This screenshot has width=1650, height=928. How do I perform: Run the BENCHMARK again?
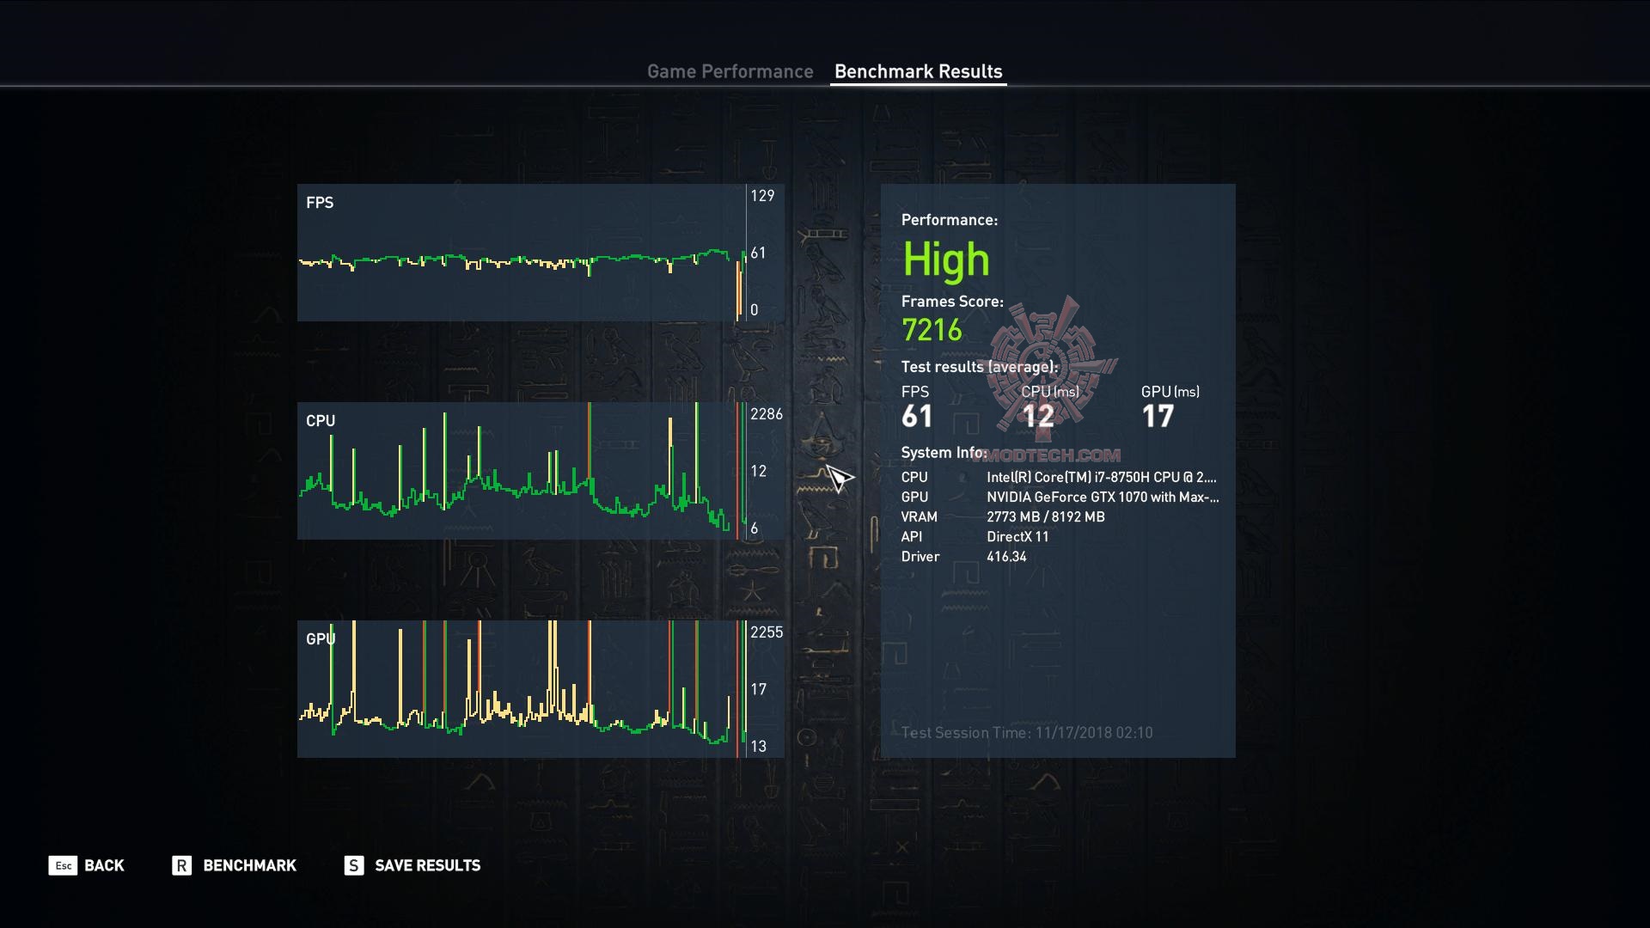249,865
